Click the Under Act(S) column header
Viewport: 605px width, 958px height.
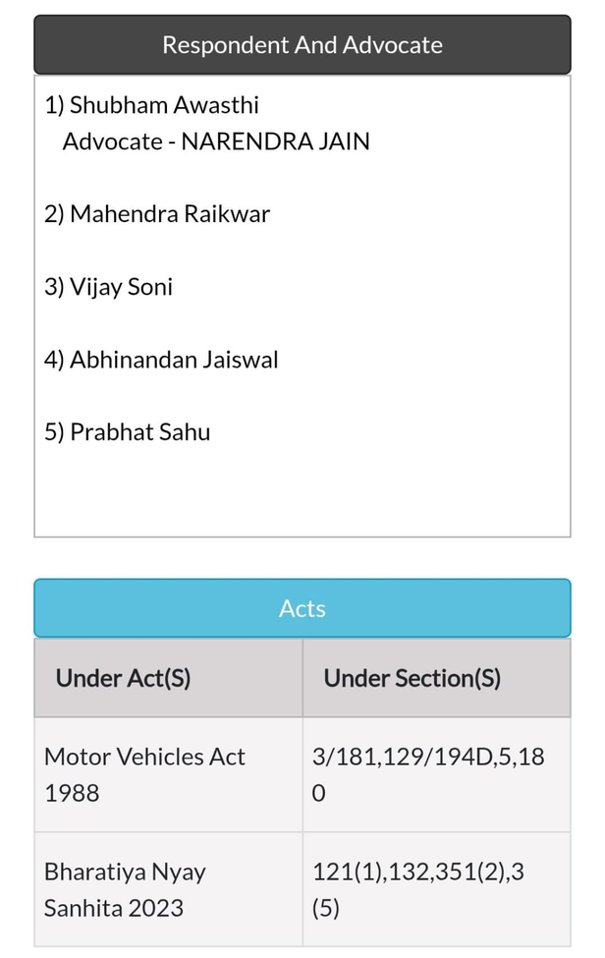click(169, 678)
